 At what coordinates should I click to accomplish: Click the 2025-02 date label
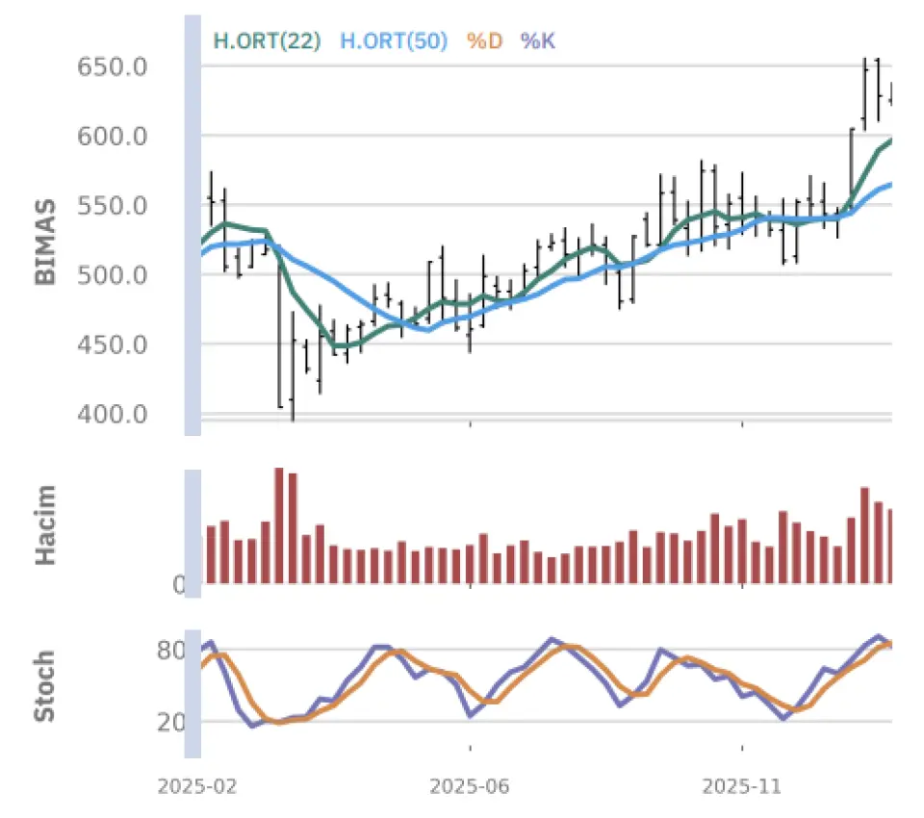point(196,786)
